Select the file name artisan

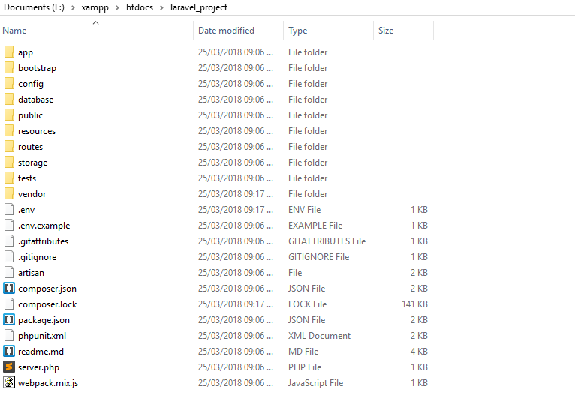pyautogui.click(x=31, y=273)
